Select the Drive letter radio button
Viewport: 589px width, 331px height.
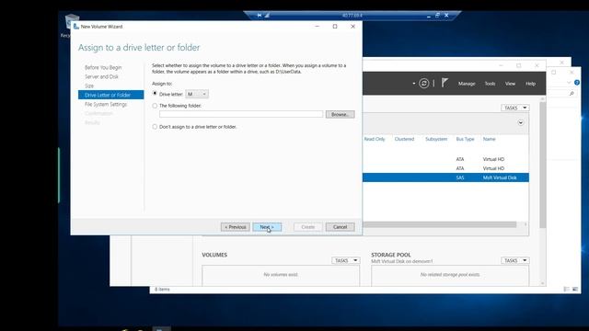155,94
